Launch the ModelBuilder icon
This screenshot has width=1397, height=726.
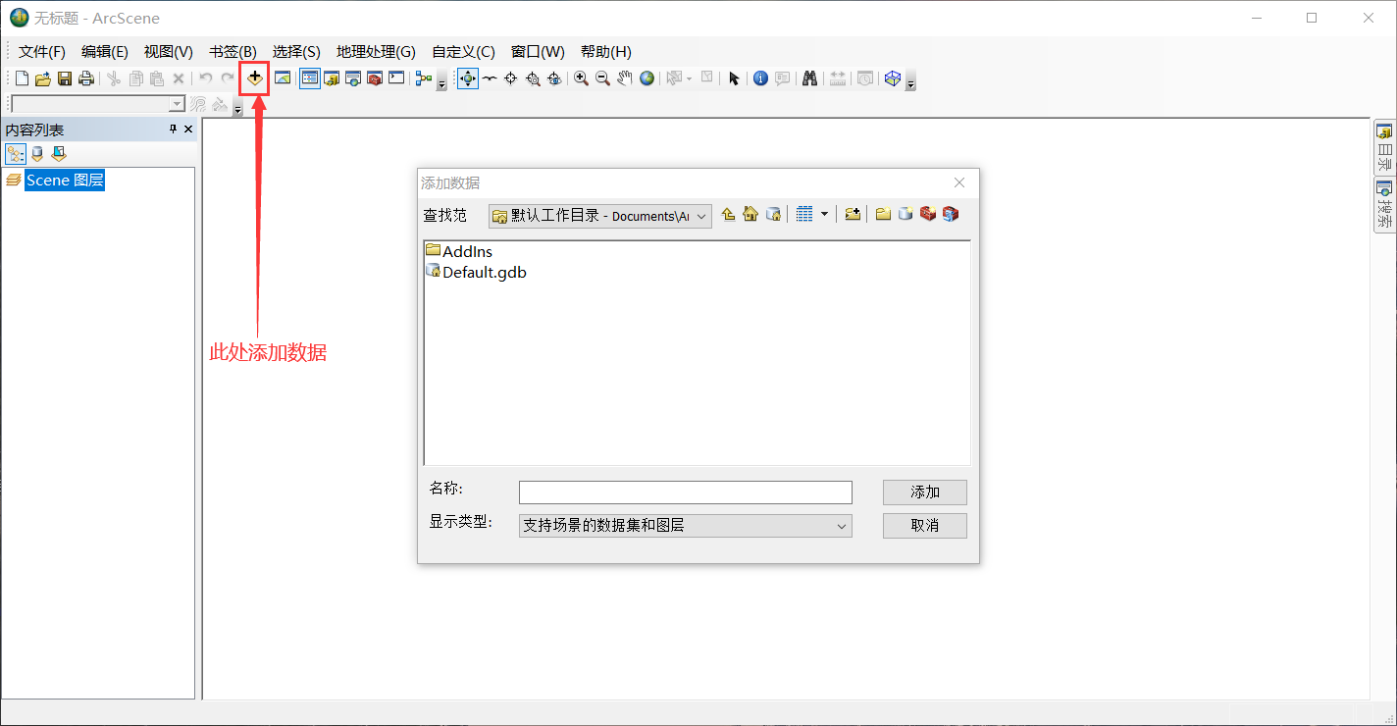pyautogui.click(x=424, y=78)
